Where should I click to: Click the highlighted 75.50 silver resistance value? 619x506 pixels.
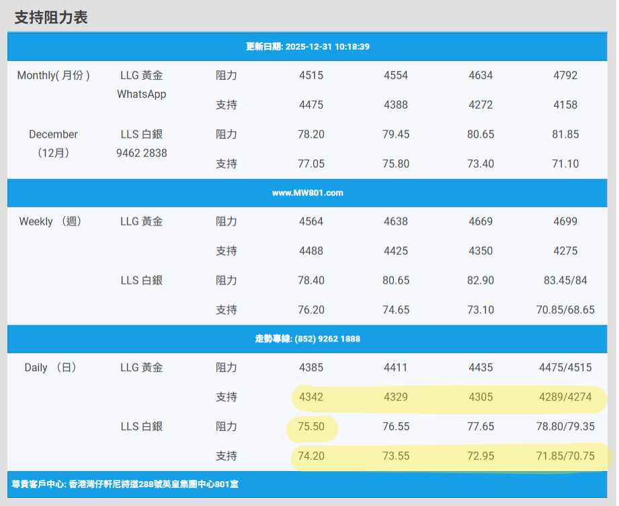(x=311, y=427)
